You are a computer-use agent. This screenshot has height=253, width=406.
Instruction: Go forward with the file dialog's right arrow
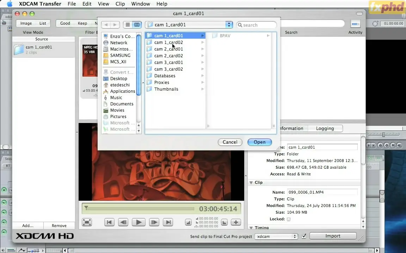click(x=115, y=25)
